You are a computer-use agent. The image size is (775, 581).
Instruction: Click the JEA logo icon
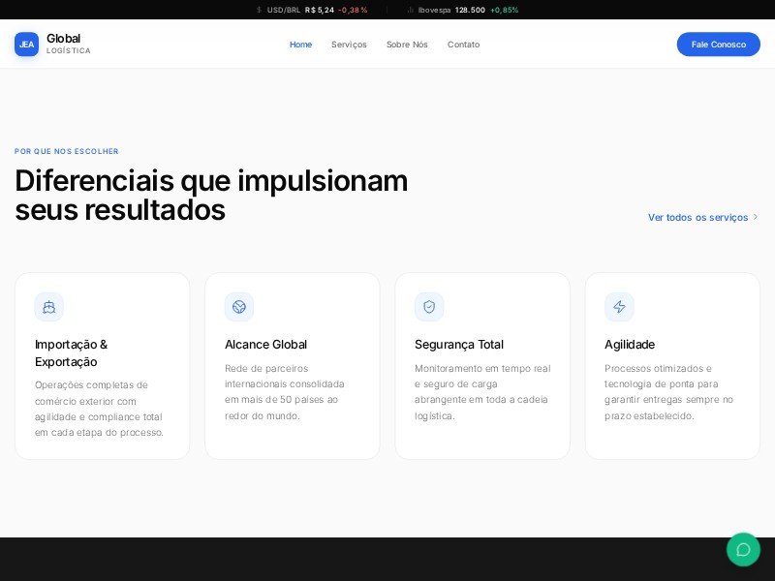(26, 44)
